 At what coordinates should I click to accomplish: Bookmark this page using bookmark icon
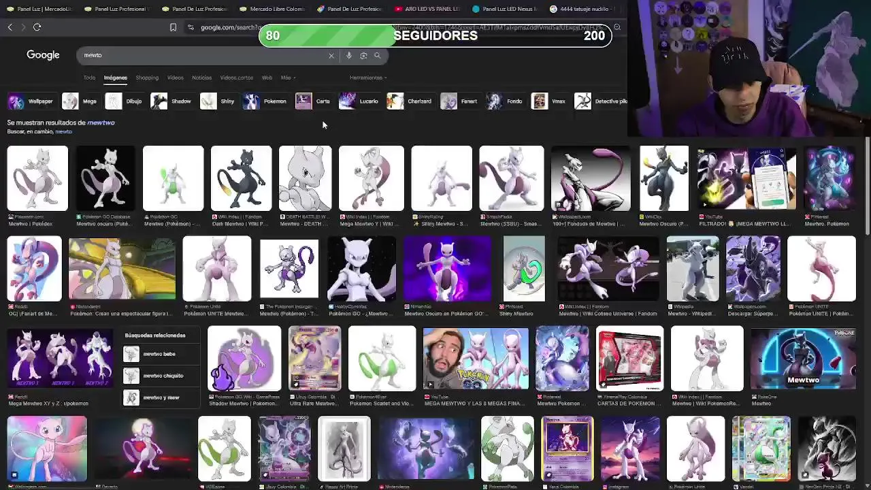173,27
